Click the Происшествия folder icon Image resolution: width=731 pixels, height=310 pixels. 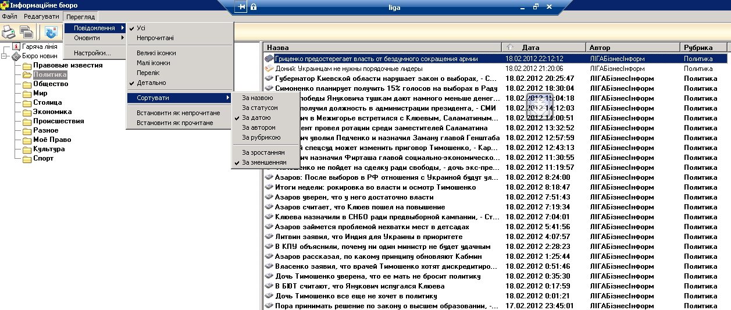[x=27, y=121]
